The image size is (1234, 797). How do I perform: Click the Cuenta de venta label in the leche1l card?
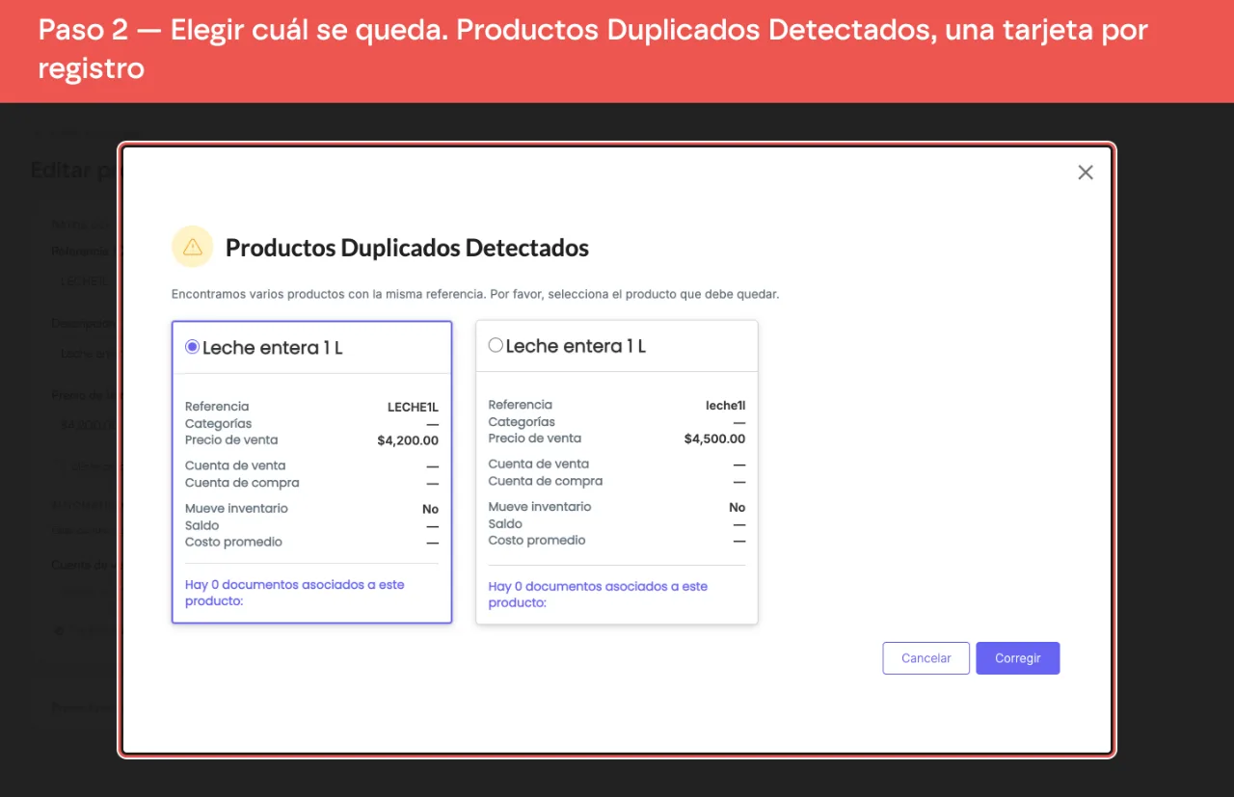pyautogui.click(x=538, y=464)
